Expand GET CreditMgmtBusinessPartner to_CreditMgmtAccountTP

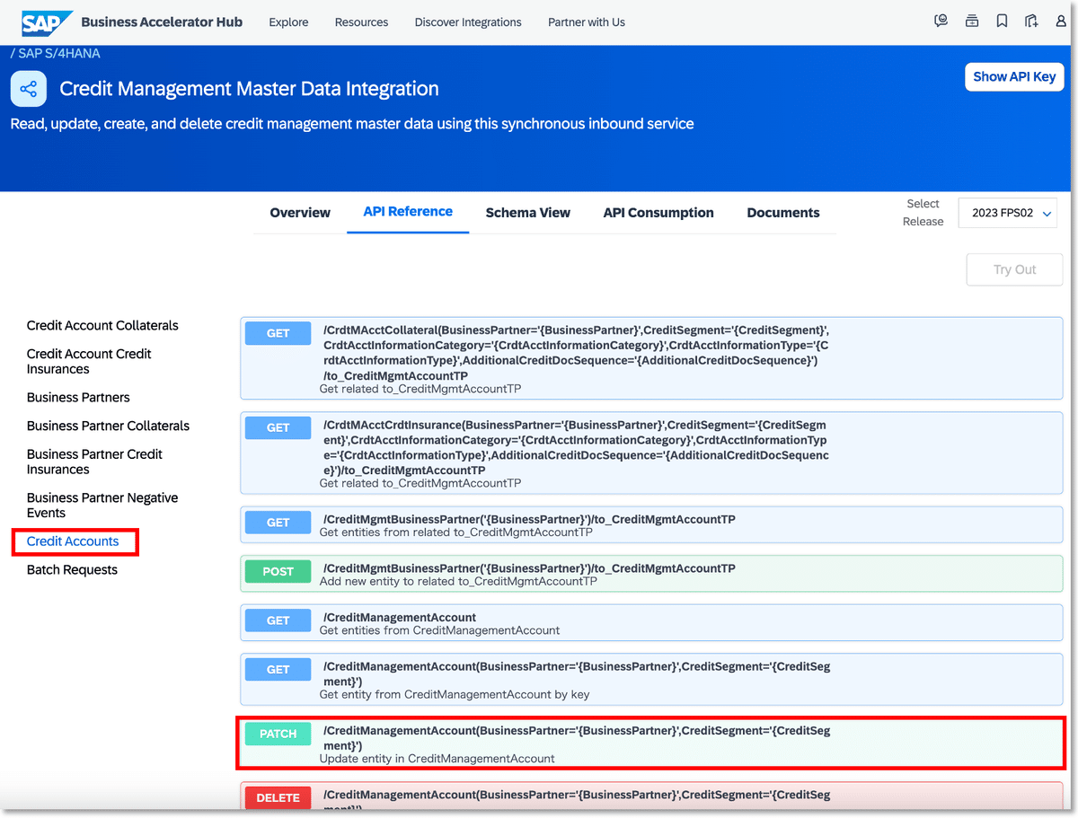(x=651, y=525)
